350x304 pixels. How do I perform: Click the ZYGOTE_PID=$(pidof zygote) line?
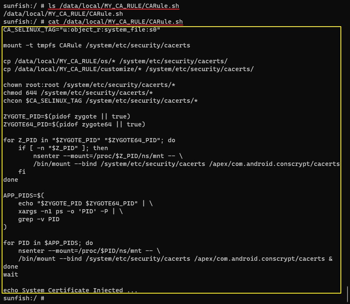tap(67, 116)
